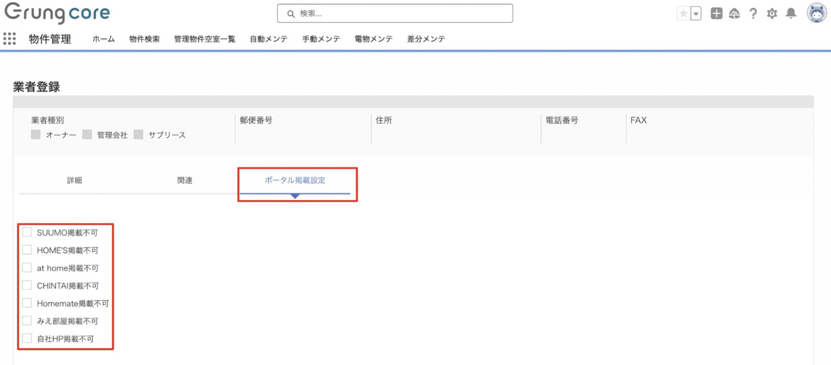Show notifications with the bell icon
The width and height of the screenshot is (831, 365).
[791, 14]
